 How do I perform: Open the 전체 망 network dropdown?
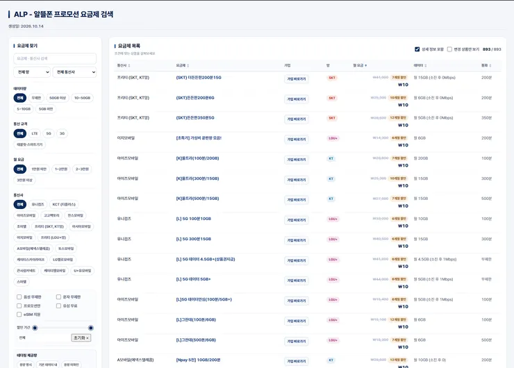coord(32,72)
